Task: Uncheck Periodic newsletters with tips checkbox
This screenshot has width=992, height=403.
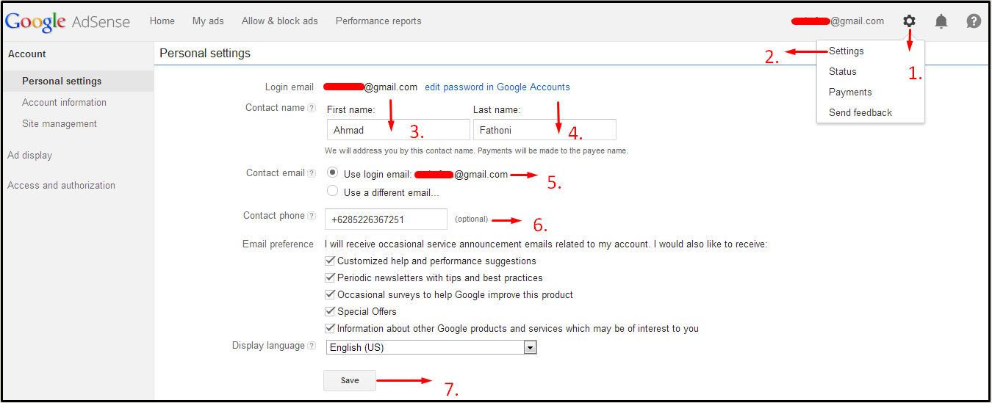Action: pyautogui.click(x=330, y=277)
